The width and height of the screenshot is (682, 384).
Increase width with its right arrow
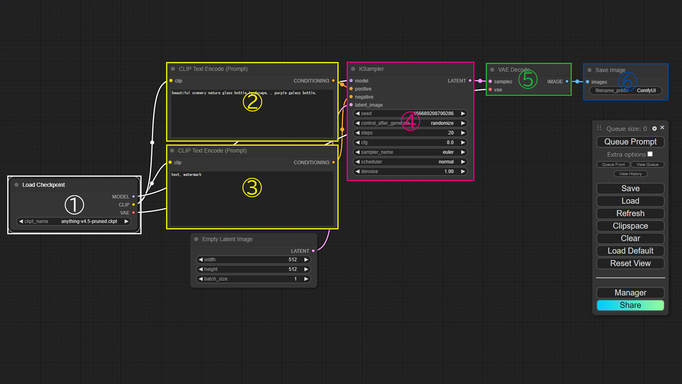(x=306, y=259)
